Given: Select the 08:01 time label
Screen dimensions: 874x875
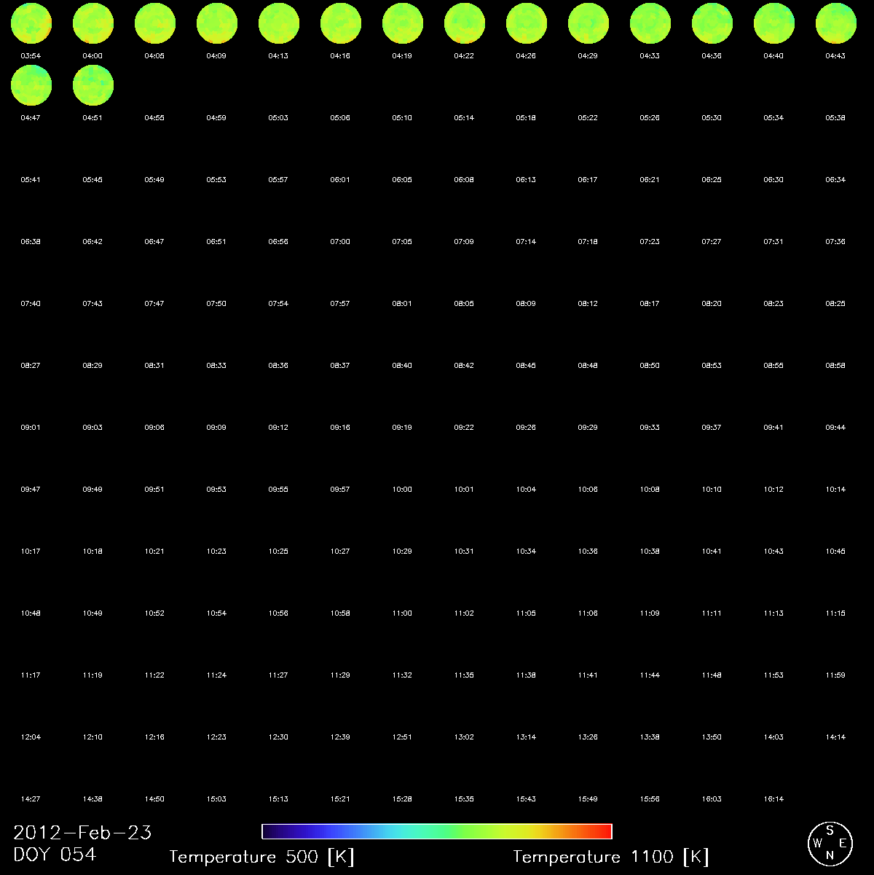Looking at the screenshot, I should point(402,303).
